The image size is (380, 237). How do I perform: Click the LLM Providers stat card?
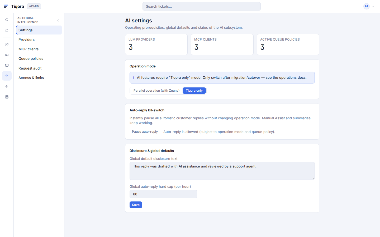[156, 45]
